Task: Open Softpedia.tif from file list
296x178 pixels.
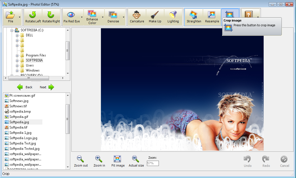Action: click(x=18, y=127)
